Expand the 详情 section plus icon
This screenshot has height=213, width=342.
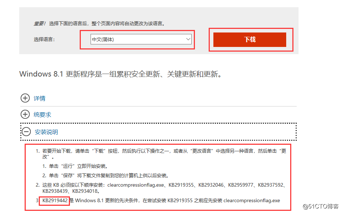pyautogui.click(x=25, y=98)
